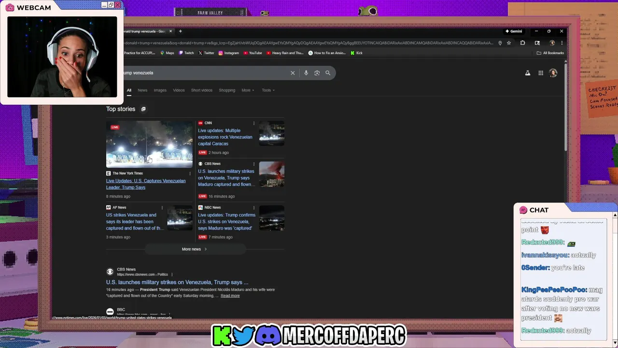This screenshot has height=348, width=618.
Task: Open the Gemini button in title bar
Action: [x=514, y=31]
